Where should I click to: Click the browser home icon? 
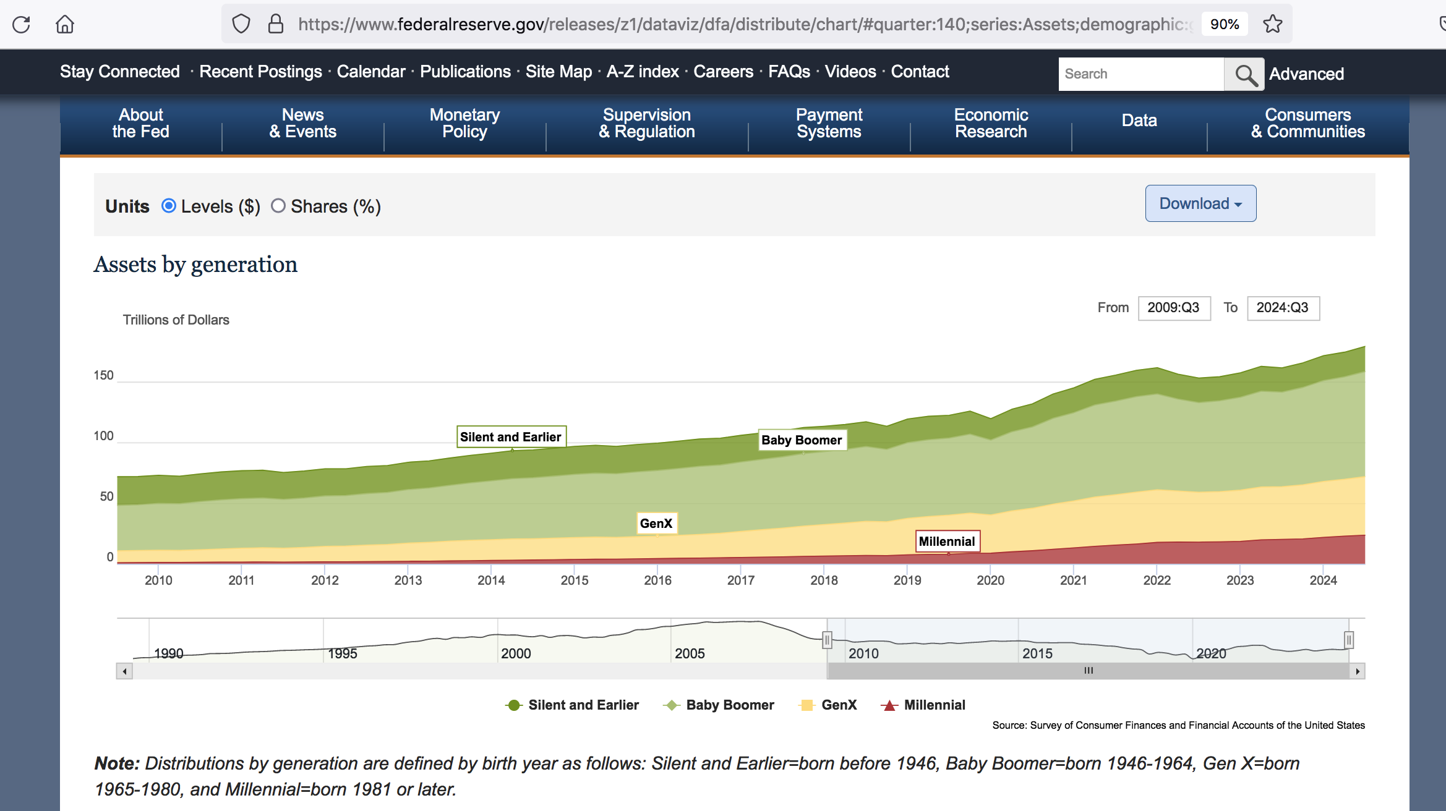(65, 25)
